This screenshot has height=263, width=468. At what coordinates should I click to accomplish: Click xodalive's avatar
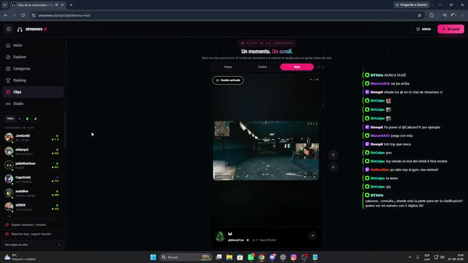[x=9, y=193]
